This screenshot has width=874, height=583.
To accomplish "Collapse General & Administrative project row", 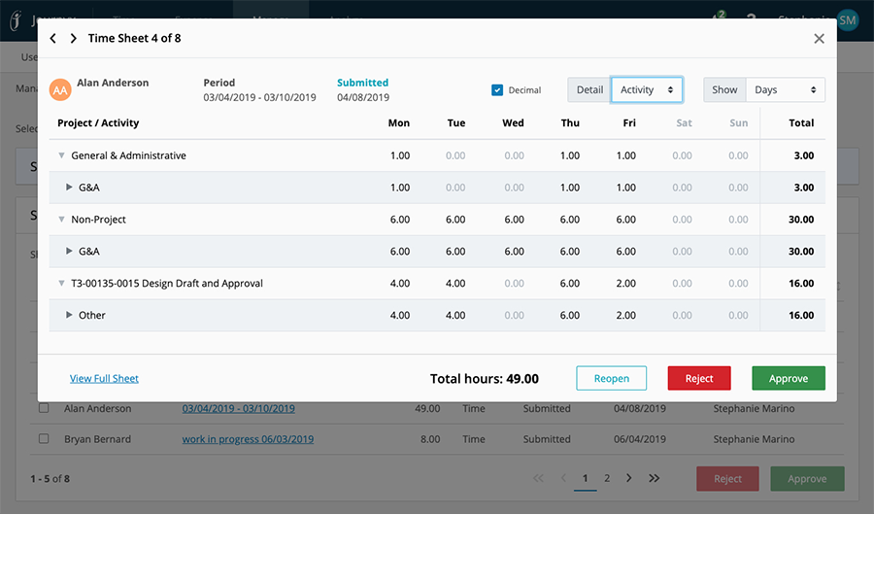I will coord(62,155).
